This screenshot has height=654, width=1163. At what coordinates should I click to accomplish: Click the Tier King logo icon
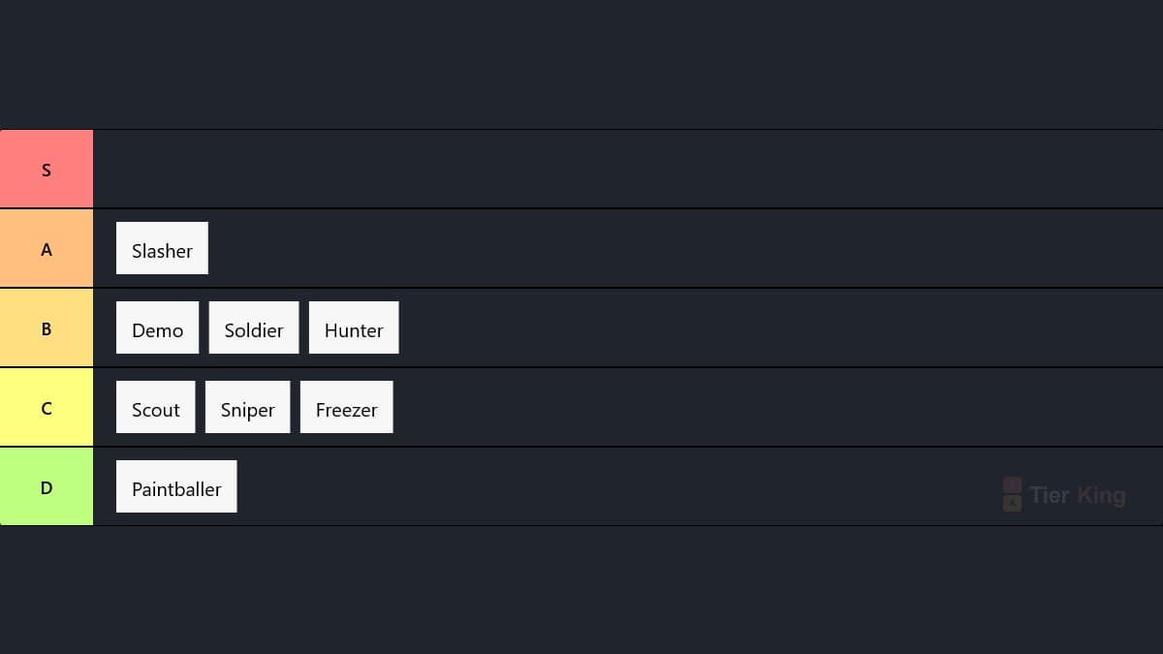click(x=1012, y=494)
